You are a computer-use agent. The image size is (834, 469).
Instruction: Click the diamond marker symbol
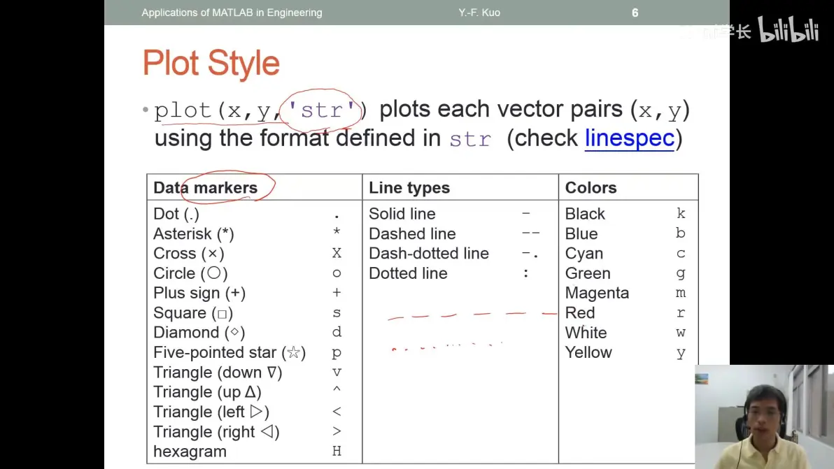coord(234,333)
